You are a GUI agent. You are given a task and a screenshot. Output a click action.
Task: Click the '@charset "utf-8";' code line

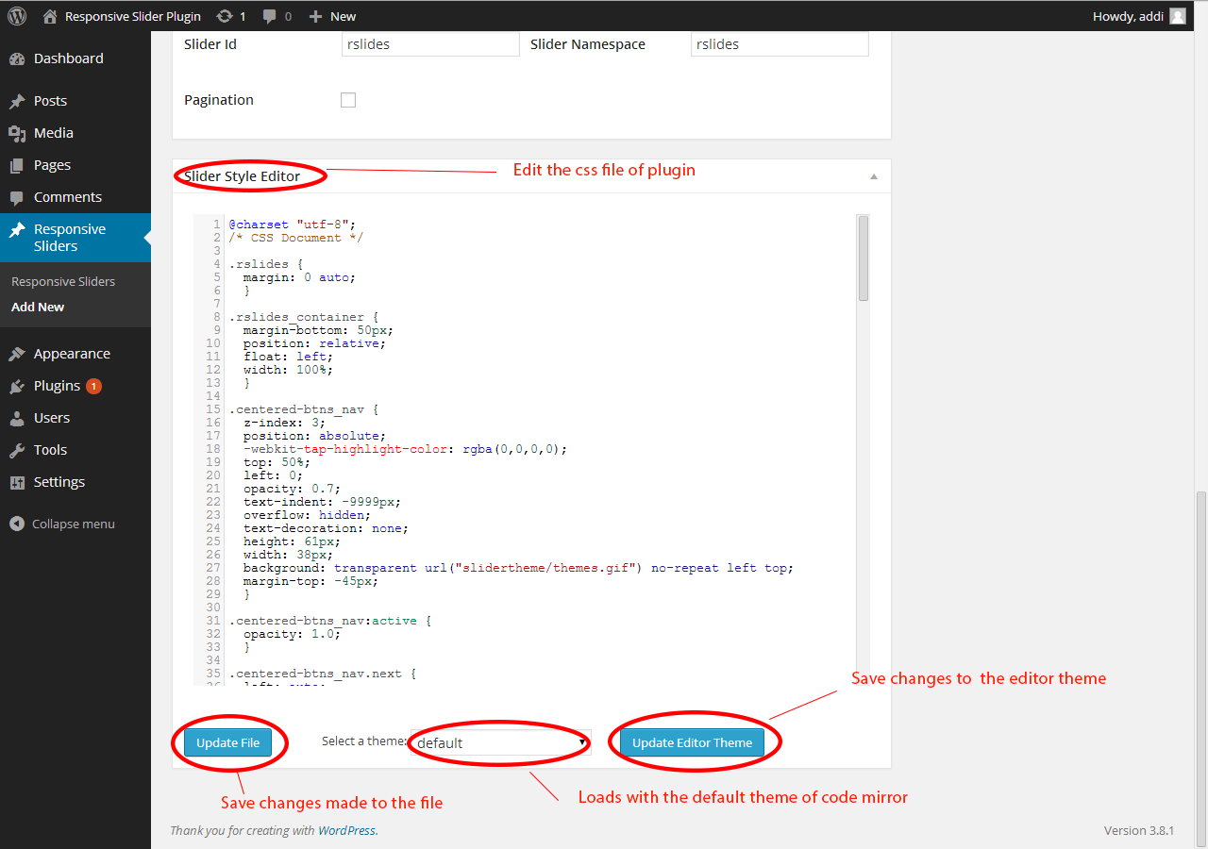point(292,225)
